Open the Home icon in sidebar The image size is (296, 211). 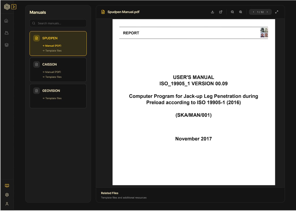tap(7, 21)
